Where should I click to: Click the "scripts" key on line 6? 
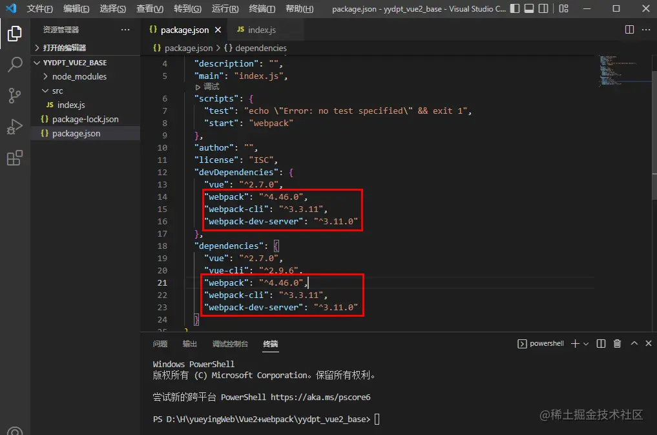pyautogui.click(x=216, y=99)
